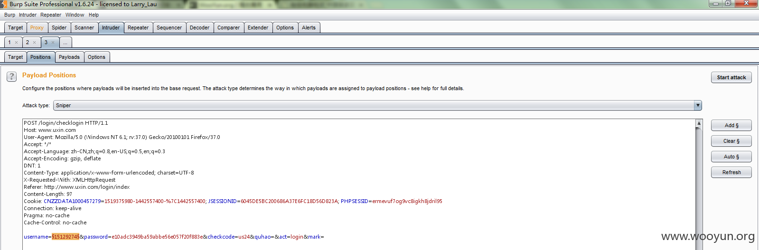Screen dimensions: 759x250
Task: Select intruder attack tab 3
Action: (x=46, y=42)
